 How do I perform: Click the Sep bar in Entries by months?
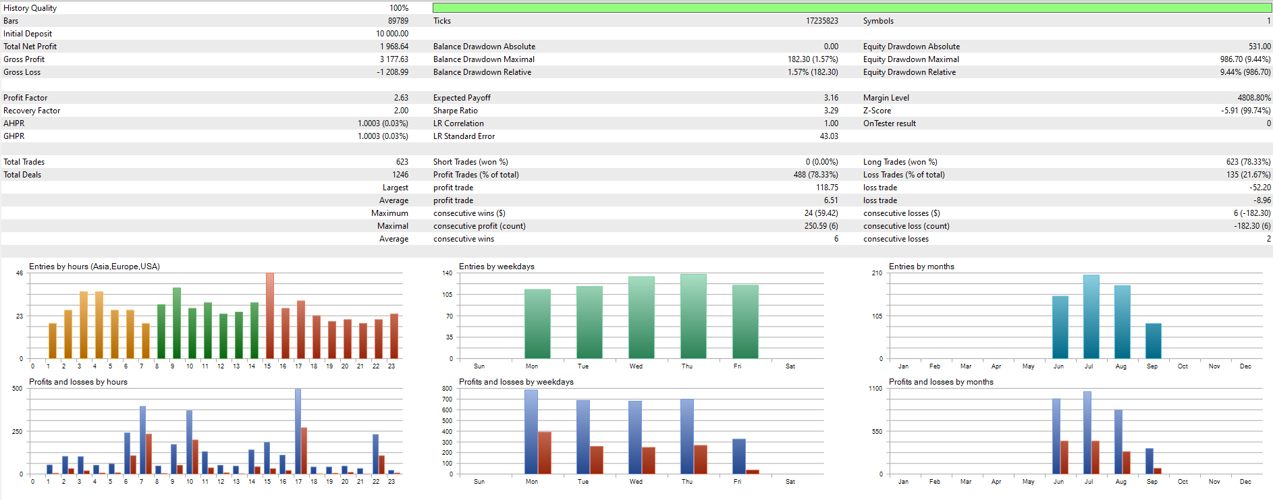click(1153, 341)
